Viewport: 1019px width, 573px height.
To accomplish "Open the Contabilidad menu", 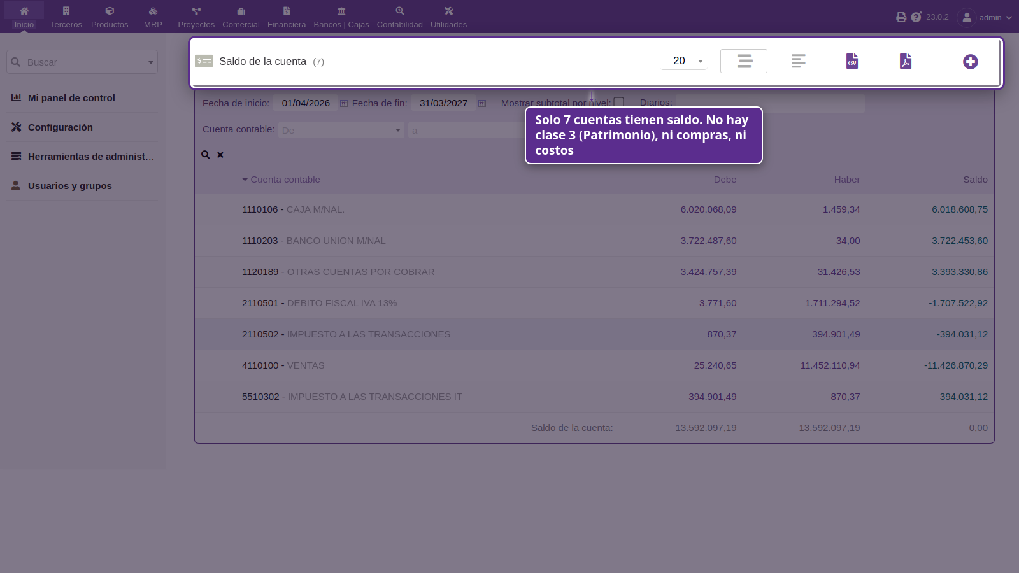I will click(400, 17).
